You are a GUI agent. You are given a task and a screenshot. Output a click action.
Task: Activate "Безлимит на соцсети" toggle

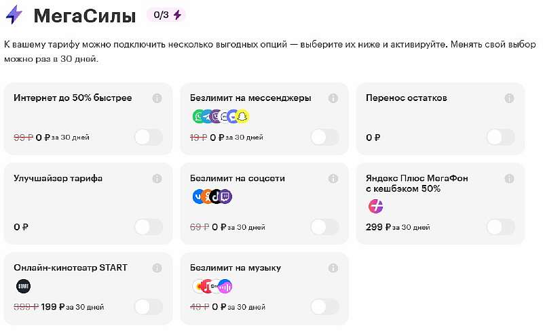coord(324,227)
